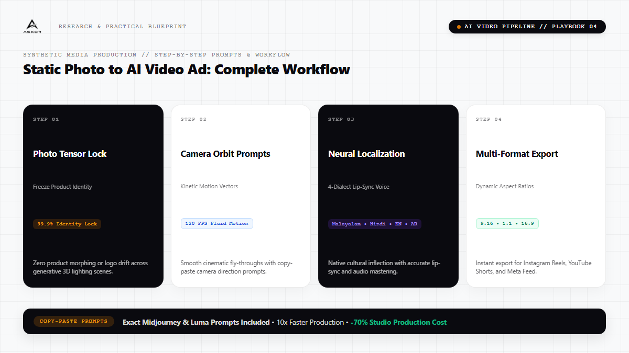The image size is (629, 353).
Task: Click the Zero product morphing description text
Action: coord(90,267)
